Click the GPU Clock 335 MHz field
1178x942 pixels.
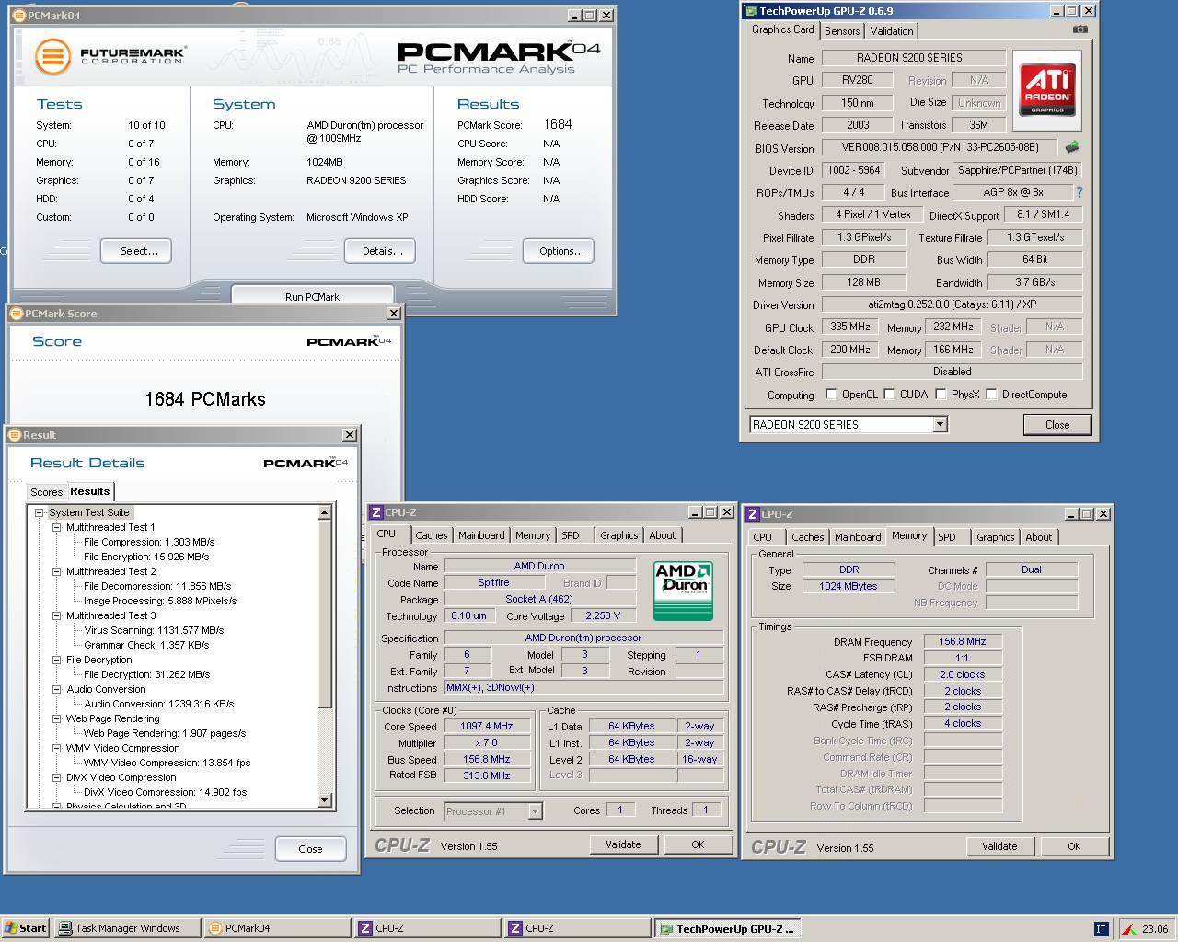pos(849,327)
